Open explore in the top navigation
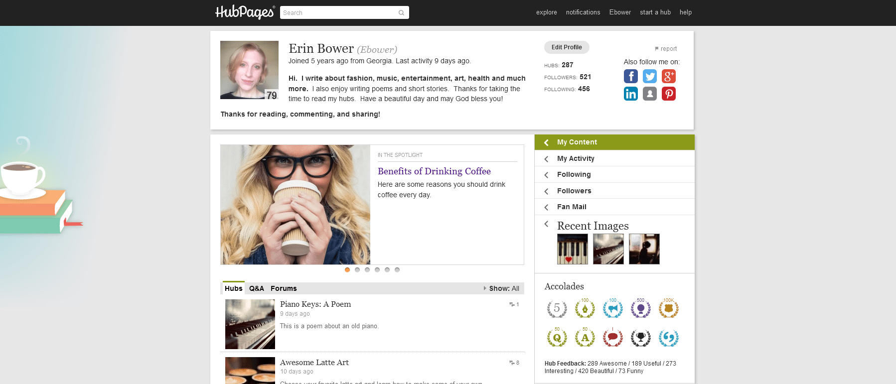The height and width of the screenshot is (384, 896). tap(547, 12)
